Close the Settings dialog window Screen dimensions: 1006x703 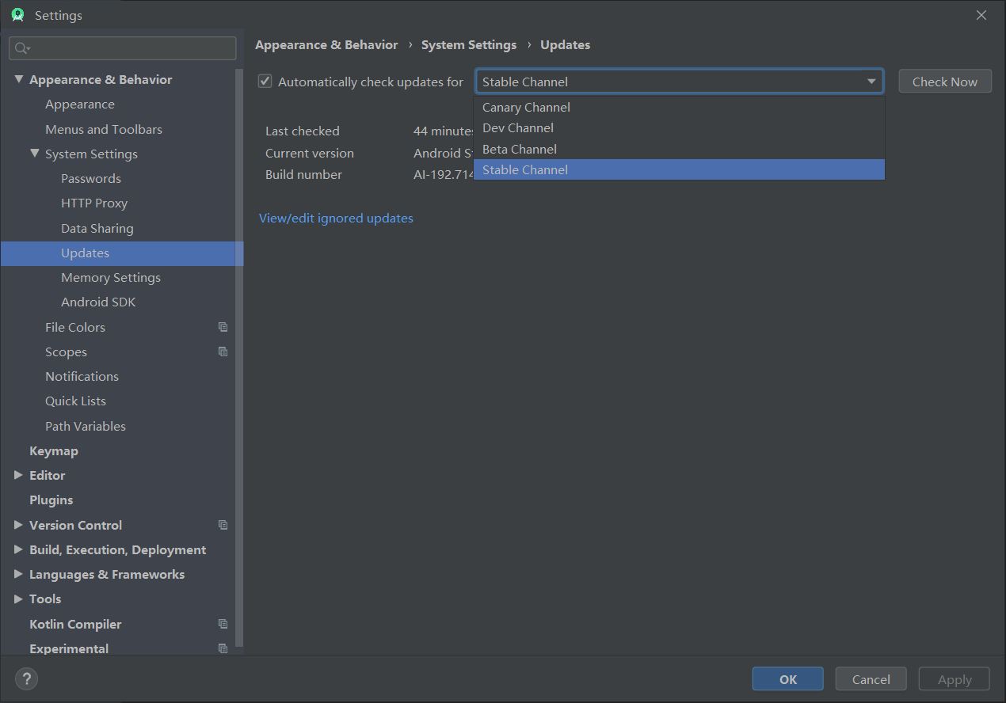point(981,15)
